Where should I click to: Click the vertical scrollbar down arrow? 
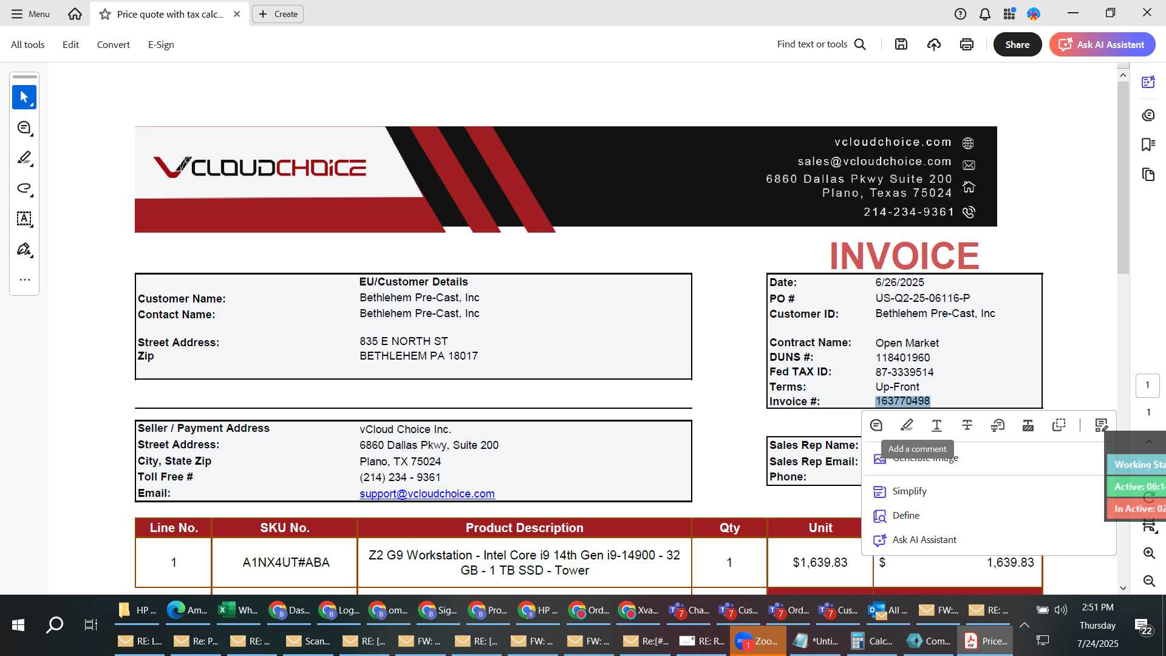[1123, 588]
